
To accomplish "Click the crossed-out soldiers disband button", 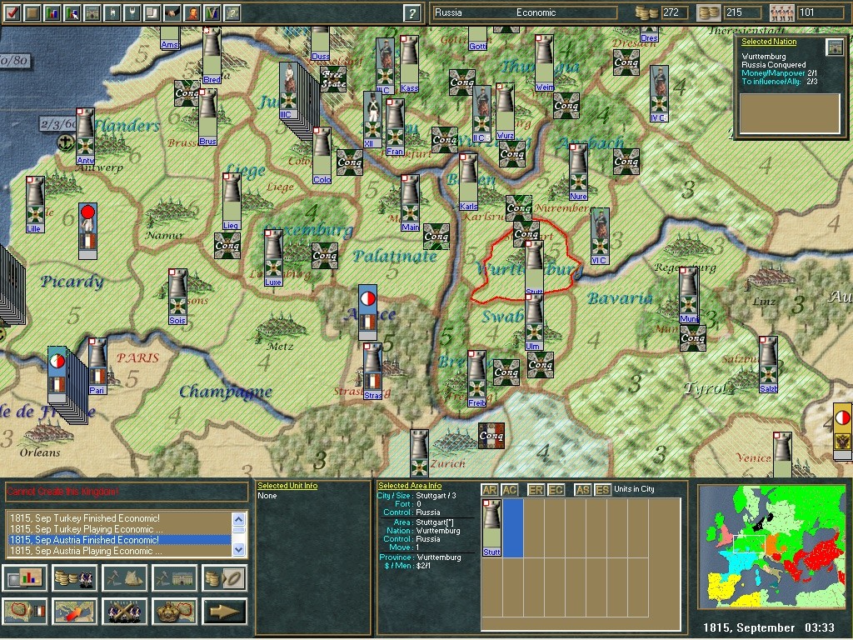I will pos(125,611).
